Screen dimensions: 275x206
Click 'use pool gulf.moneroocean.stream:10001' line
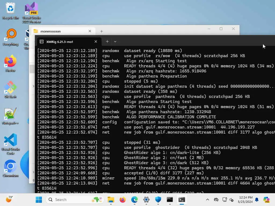(189, 127)
